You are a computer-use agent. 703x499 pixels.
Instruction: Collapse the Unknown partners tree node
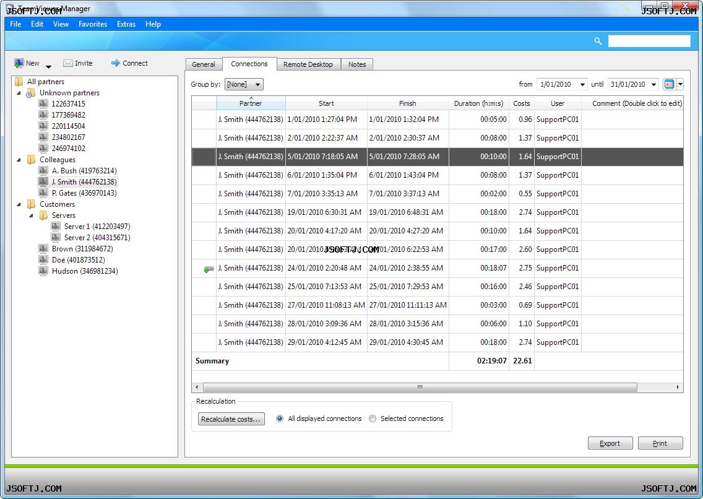click(19, 93)
